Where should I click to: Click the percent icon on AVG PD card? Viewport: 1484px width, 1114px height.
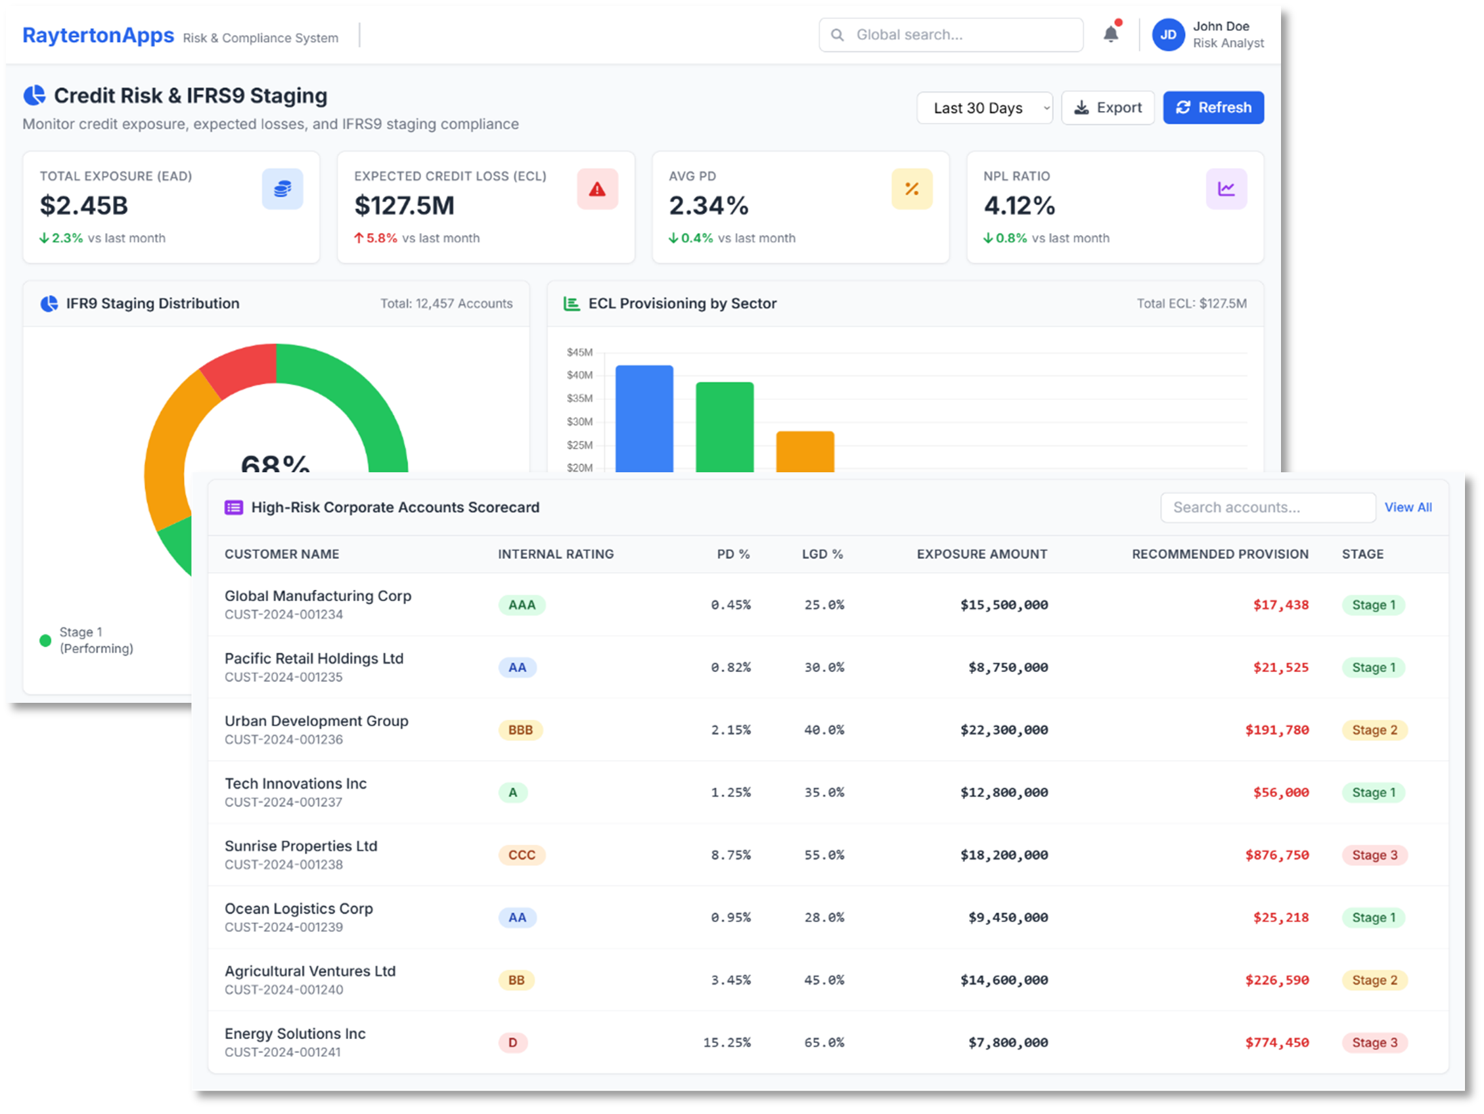click(912, 189)
